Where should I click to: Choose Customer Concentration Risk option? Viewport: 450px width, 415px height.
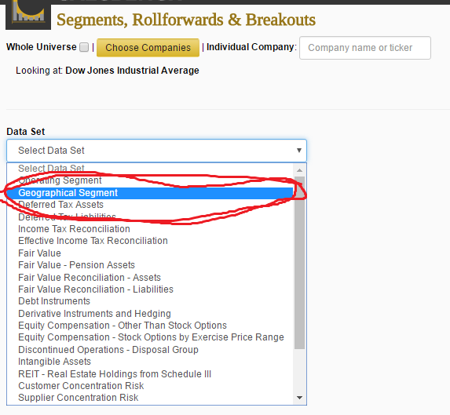coord(150,386)
